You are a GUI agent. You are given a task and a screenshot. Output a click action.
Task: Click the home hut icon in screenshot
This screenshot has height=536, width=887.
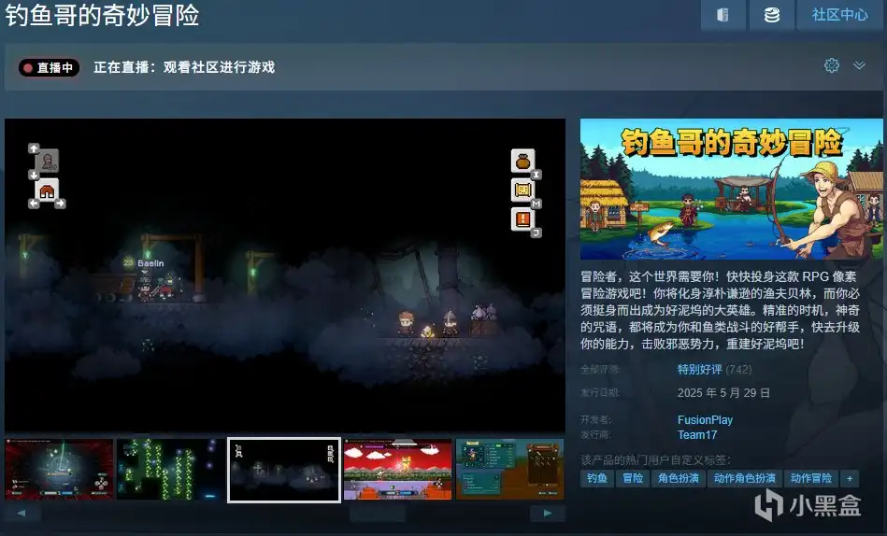pos(47,191)
